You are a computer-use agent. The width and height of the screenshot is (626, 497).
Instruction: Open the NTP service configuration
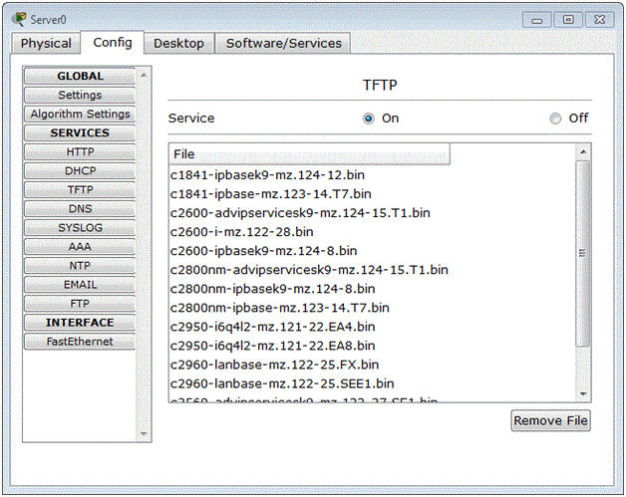coord(80,265)
